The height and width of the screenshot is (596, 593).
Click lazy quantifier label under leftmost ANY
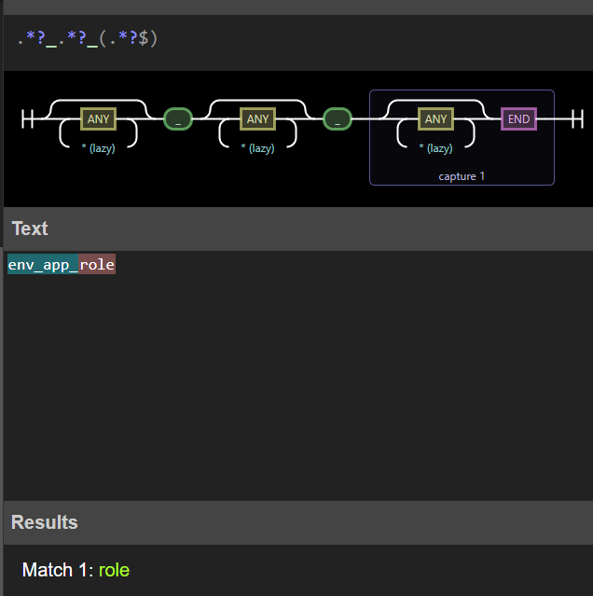(x=98, y=148)
